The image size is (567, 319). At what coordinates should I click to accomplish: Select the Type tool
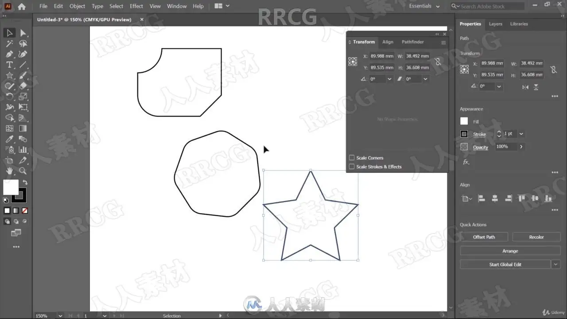(9, 65)
